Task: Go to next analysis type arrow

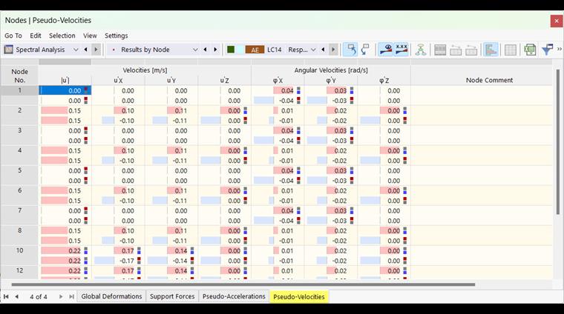Action: point(96,50)
